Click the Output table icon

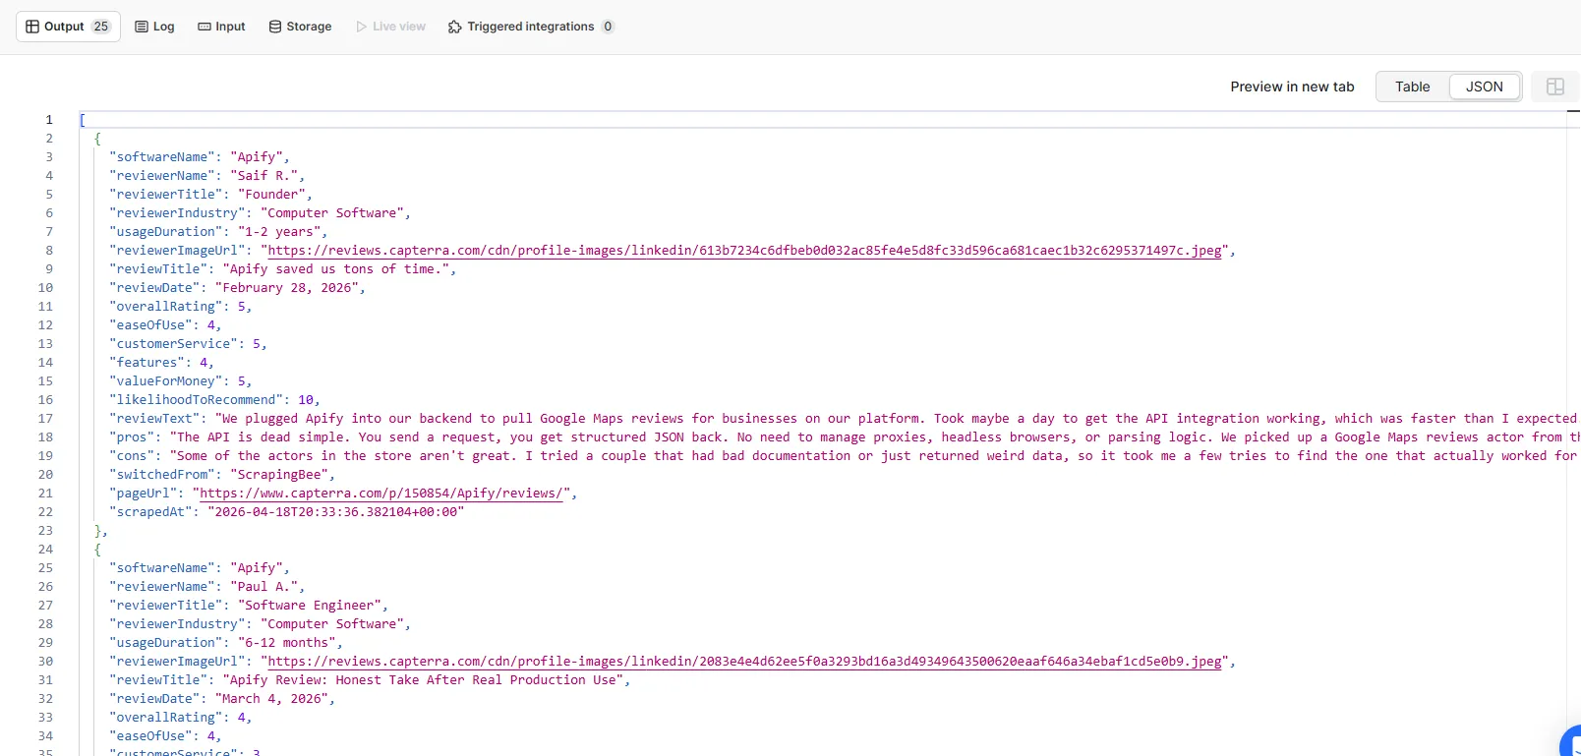click(32, 27)
